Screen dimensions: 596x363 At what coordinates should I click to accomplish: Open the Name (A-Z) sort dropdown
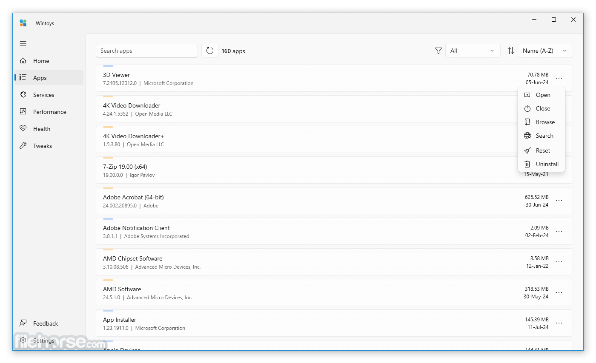click(545, 51)
